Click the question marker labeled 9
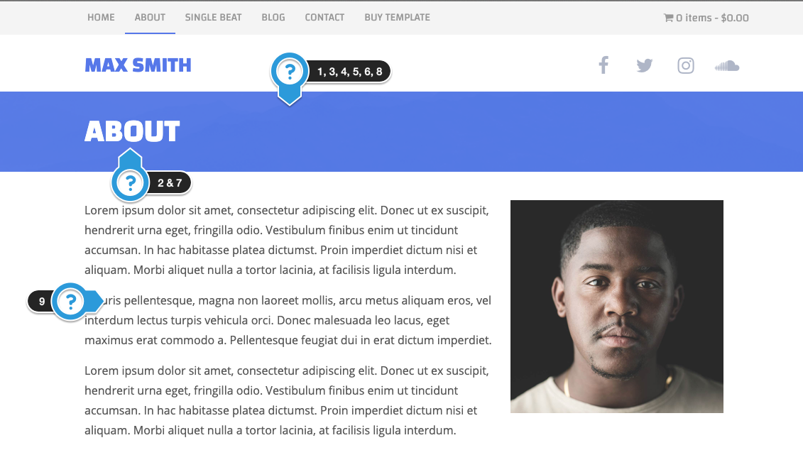 pos(71,302)
